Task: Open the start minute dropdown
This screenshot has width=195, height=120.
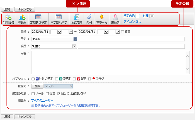Action: (67, 32)
